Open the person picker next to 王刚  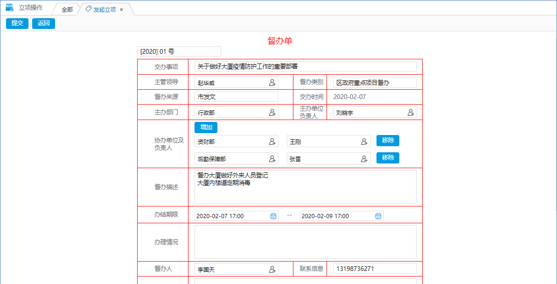point(364,141)
